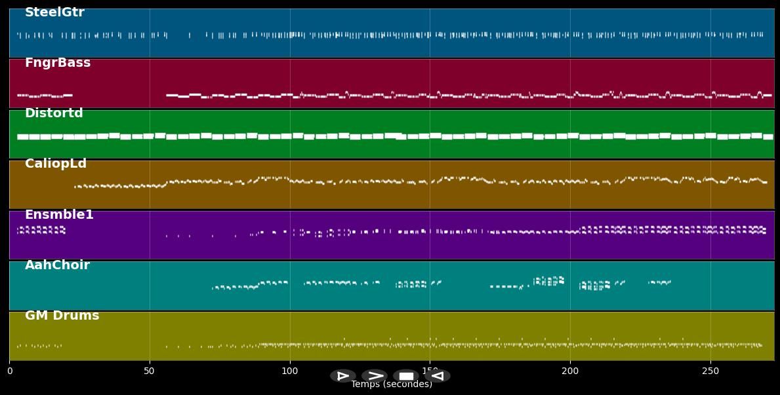
Task: Click the GM Drums track label
Action: (x=62, y=316)
